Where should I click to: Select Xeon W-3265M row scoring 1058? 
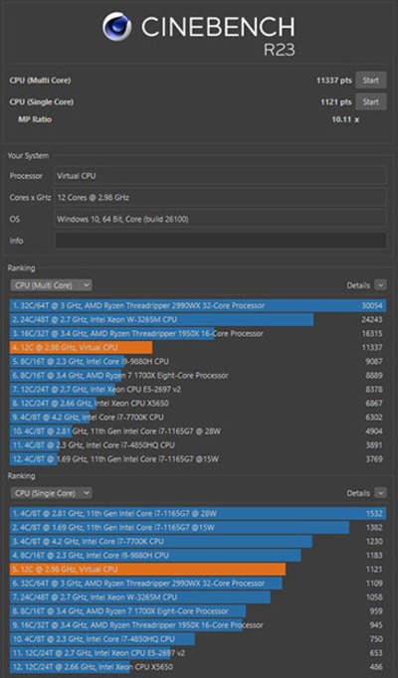[x=198, y=597]
